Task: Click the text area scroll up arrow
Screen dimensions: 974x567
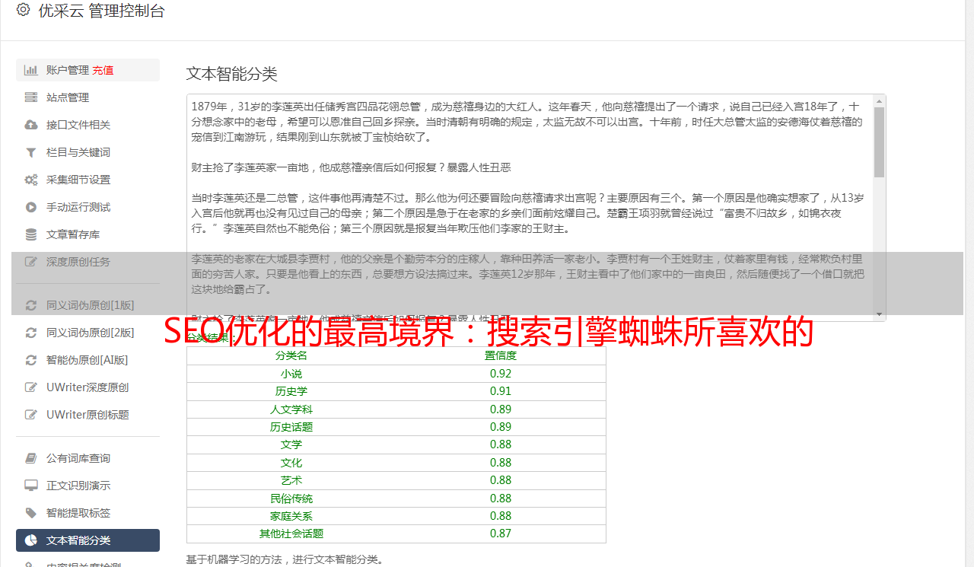Action: coord(879,100)
